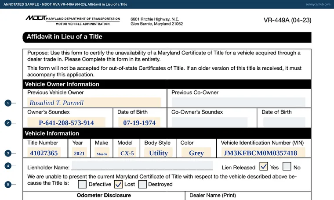Image resolution: width=334 pixels, height=200 pixels.
Task: Click the owner's Date of Birth field
Action: 139,122
